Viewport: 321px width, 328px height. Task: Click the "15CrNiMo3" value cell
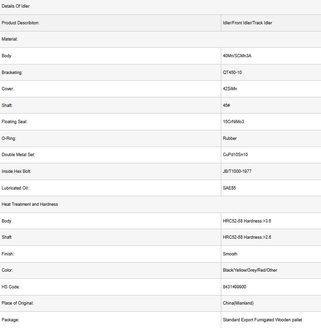click(233, 122)
